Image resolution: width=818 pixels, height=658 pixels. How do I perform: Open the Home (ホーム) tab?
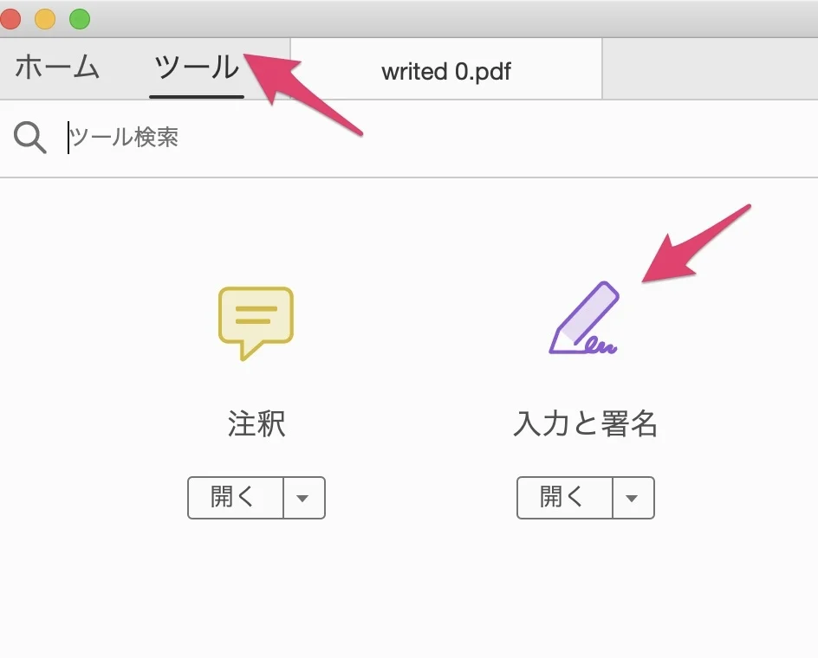click(57, 68)
